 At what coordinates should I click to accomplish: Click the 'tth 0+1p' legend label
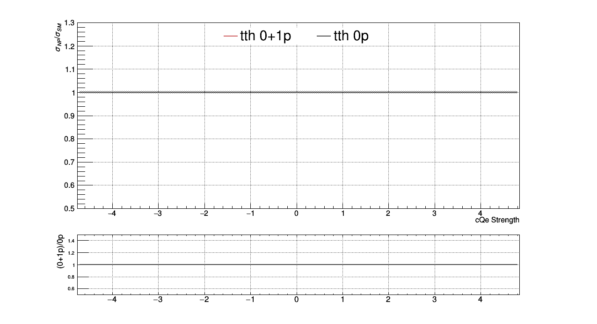click(265, 36)
